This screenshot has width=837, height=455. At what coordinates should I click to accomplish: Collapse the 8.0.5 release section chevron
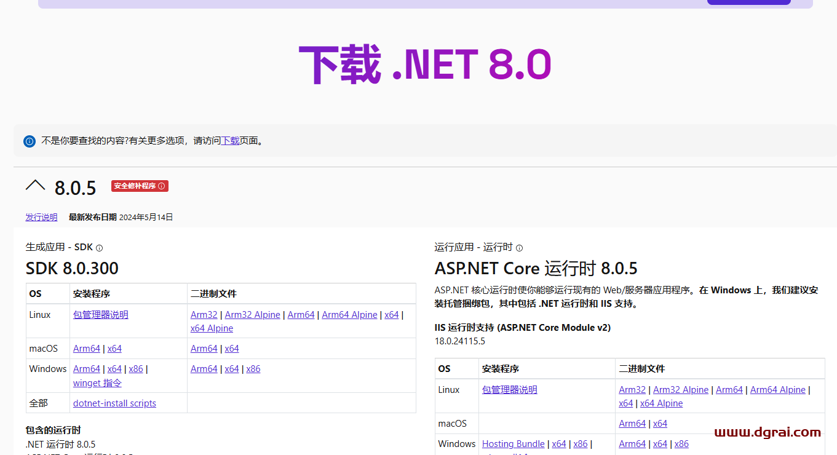35,185
